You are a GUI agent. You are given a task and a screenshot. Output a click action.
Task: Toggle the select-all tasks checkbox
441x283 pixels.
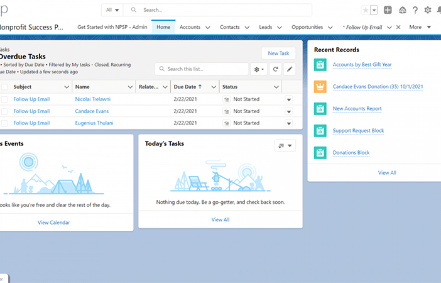point(4,87)
